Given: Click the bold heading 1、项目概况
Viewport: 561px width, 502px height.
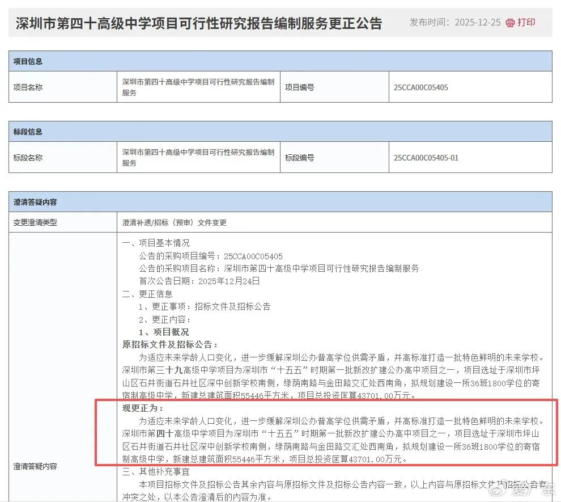Looking at the screenshot, I should tap(164, 332).
